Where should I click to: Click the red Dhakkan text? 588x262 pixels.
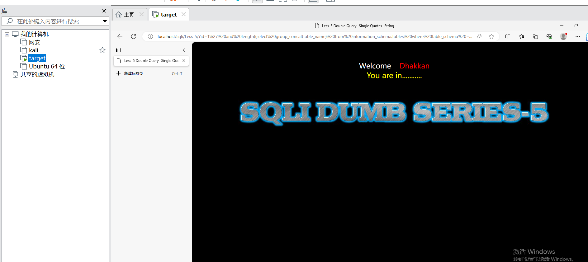(415, 66)
